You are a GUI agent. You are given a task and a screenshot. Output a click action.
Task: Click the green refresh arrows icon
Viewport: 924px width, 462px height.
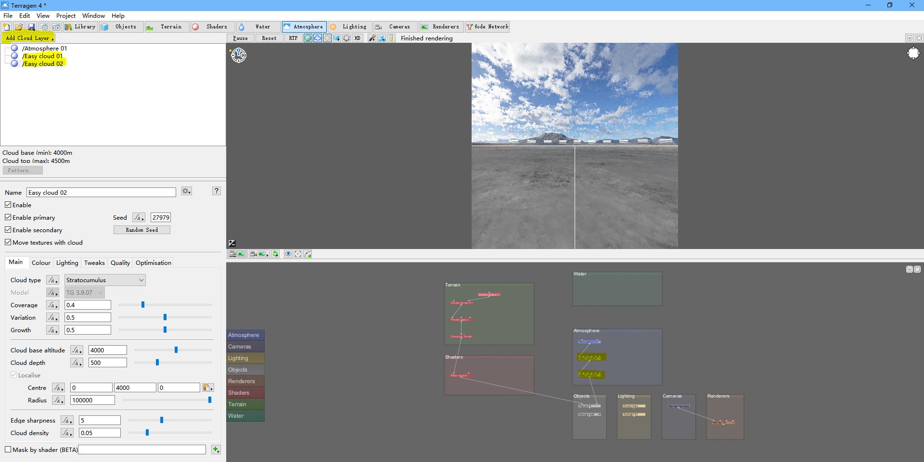point(275,254)
